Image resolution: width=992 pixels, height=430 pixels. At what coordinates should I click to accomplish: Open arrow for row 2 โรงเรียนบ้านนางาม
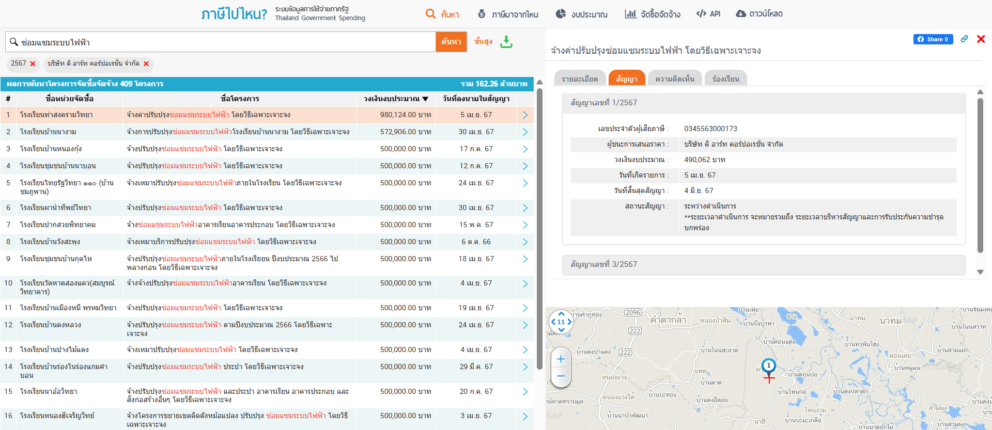click(x=525, y=132)
